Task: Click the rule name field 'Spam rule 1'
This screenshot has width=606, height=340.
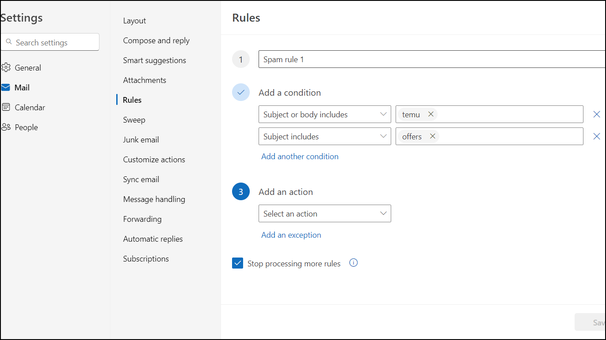Action: click(431, 60)
